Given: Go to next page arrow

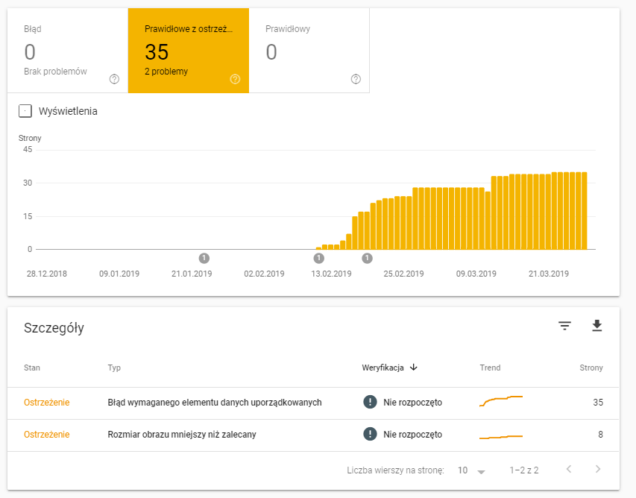Looking at the screenshot, I should click(x=597, y=470).
